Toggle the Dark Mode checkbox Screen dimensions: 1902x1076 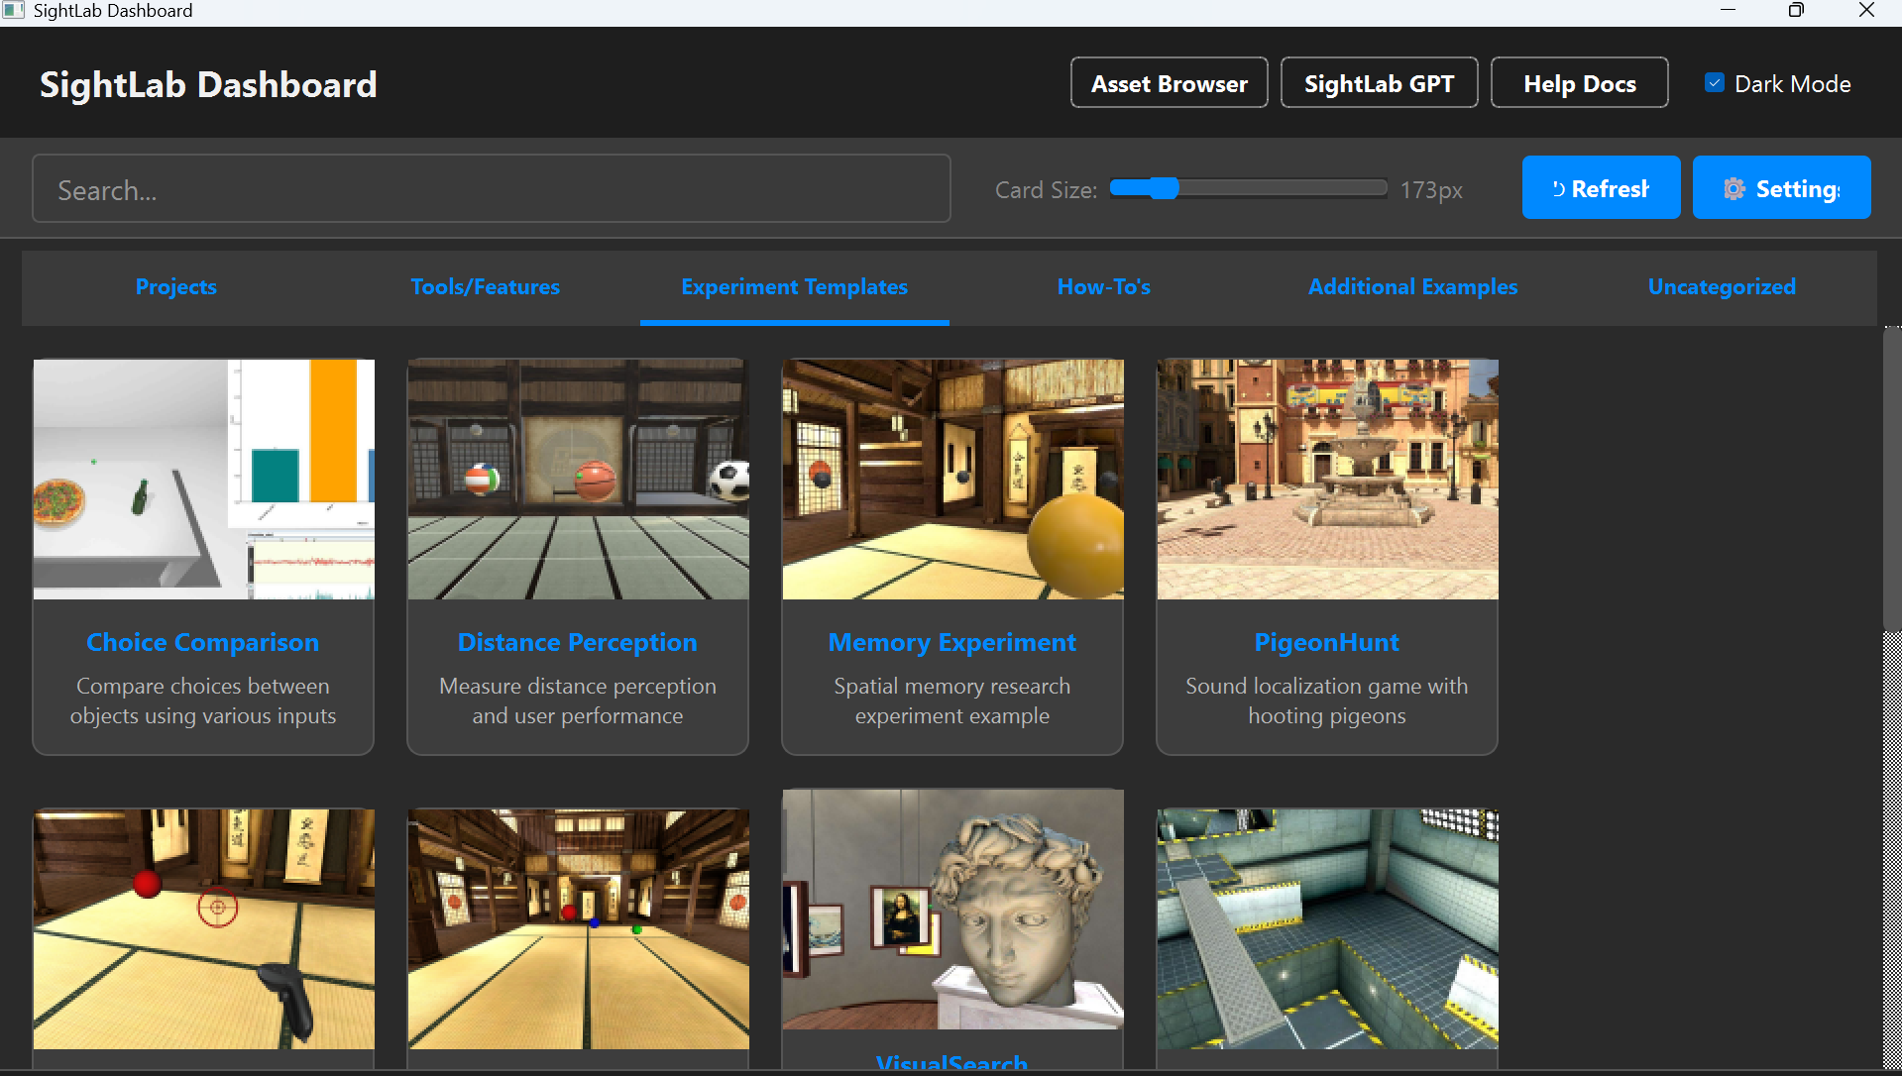[x=1714, y=83]
